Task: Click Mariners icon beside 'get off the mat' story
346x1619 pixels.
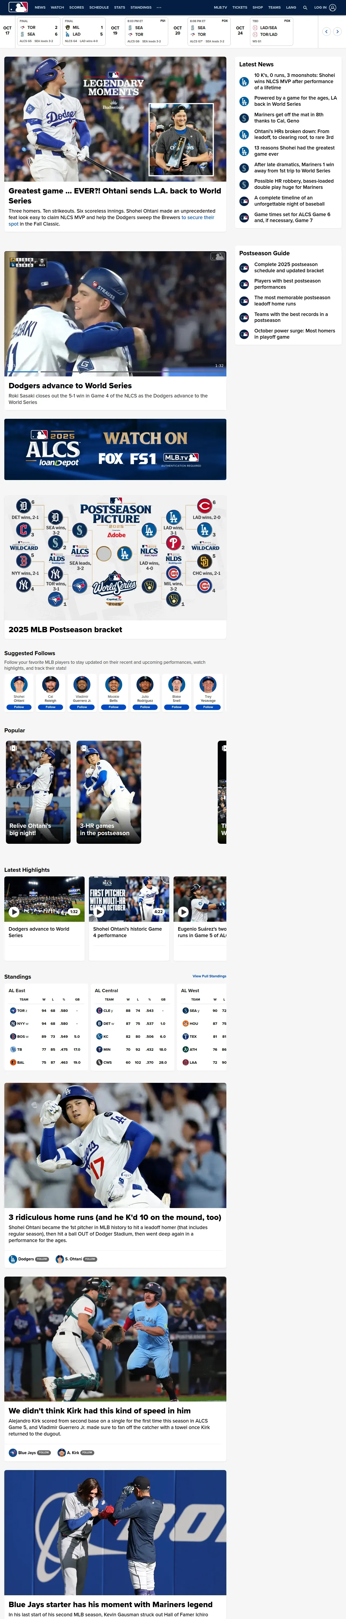Action: pyautogui.click(x=244, y=118)
